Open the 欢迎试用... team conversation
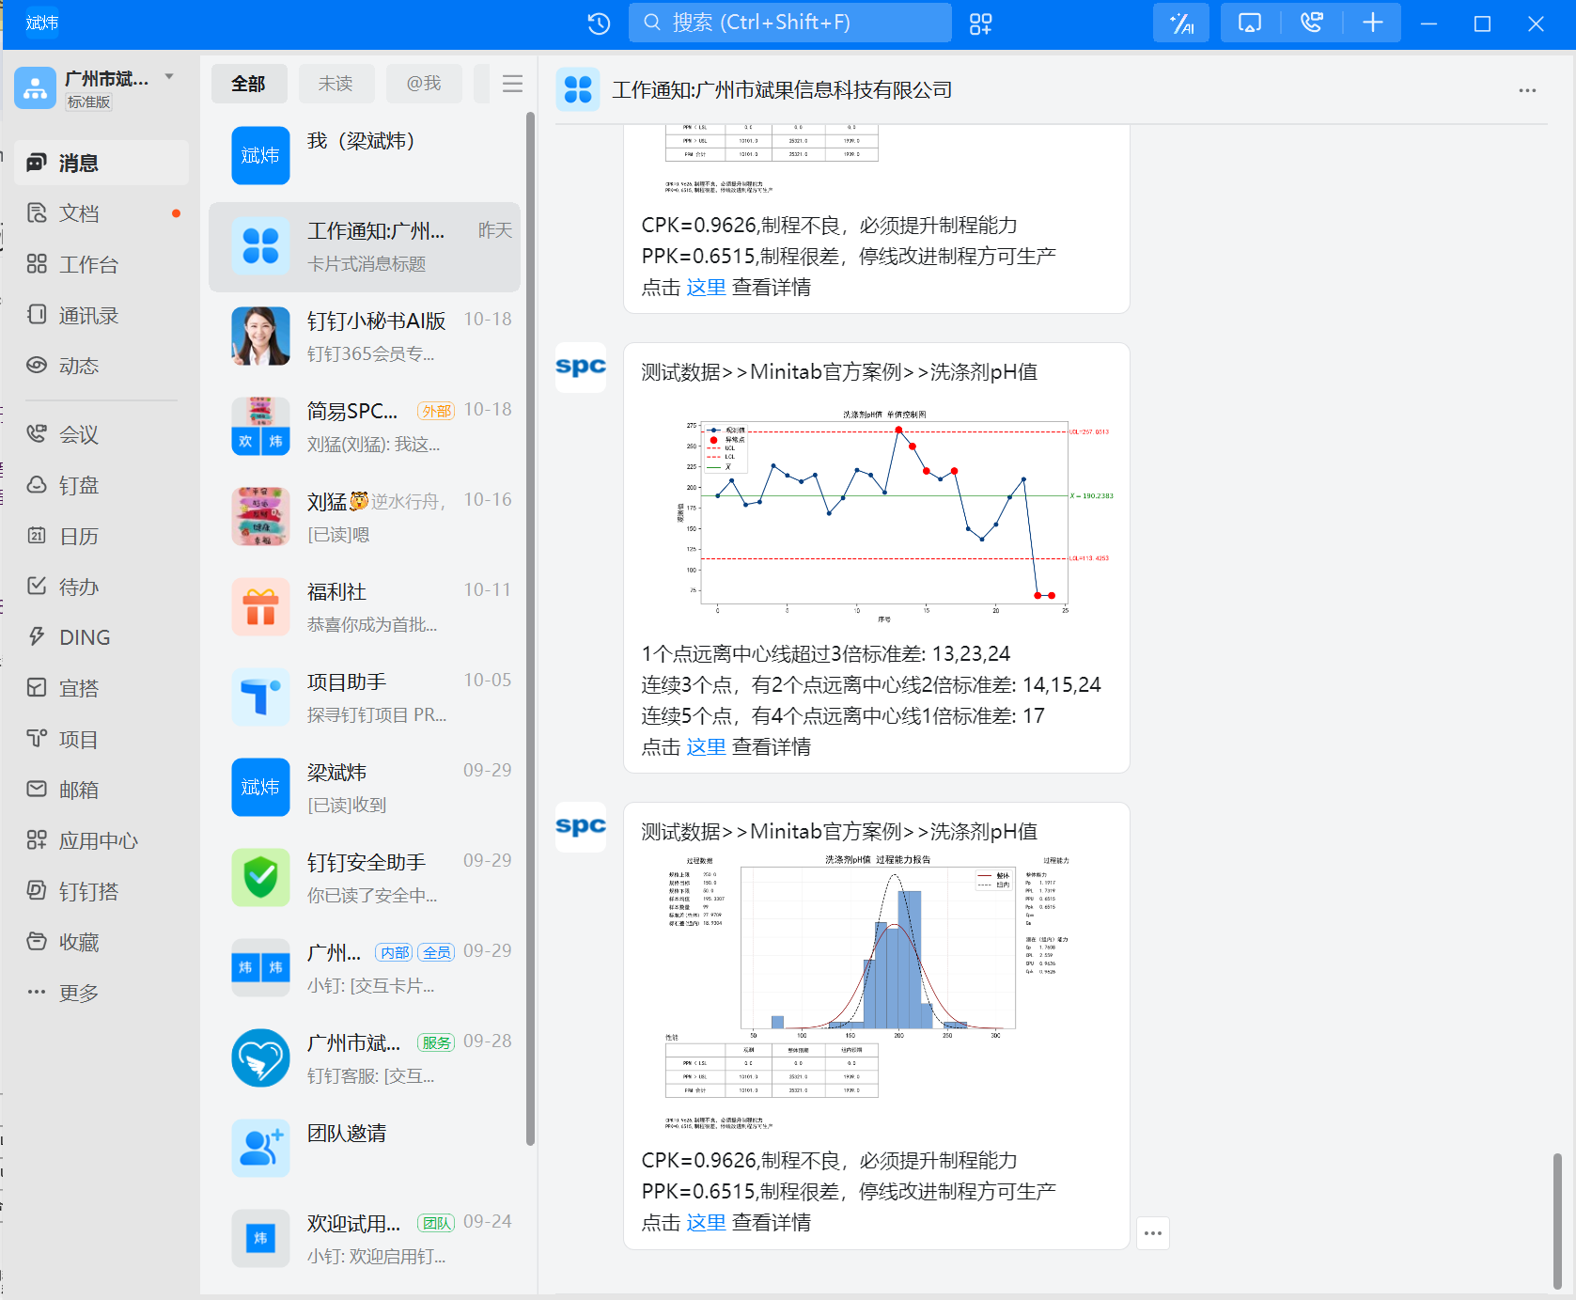Image resolution: width=1576 pixels, height=1300 pixels. 365,1239
